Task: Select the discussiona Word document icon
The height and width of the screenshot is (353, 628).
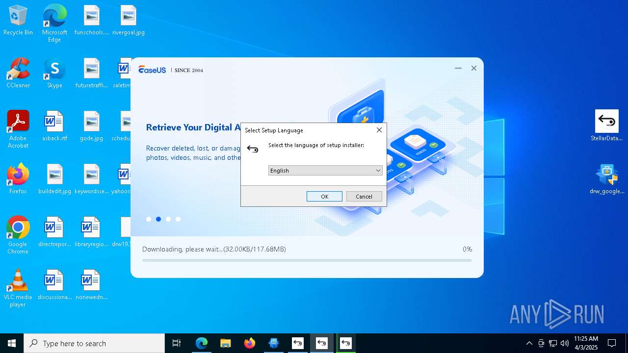Action: point(54,285)
